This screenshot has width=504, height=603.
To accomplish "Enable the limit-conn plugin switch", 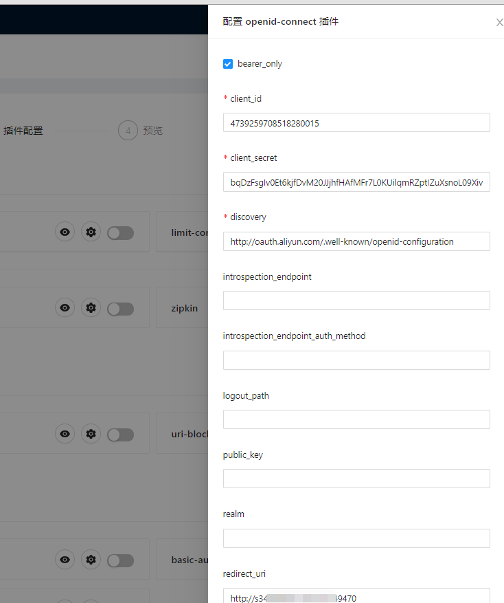I will 120,232.
